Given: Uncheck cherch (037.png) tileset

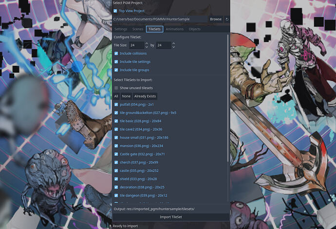Looking at the screenshot, I should (116, 162).
